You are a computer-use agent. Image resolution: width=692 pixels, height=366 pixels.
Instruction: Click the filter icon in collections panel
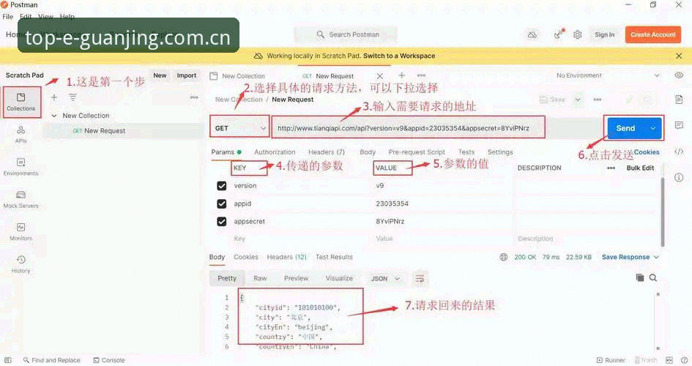click(72, 97)
